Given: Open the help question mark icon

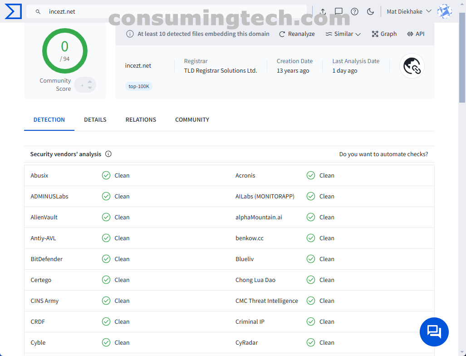Looking at the screenshot, I should [354, 11].
